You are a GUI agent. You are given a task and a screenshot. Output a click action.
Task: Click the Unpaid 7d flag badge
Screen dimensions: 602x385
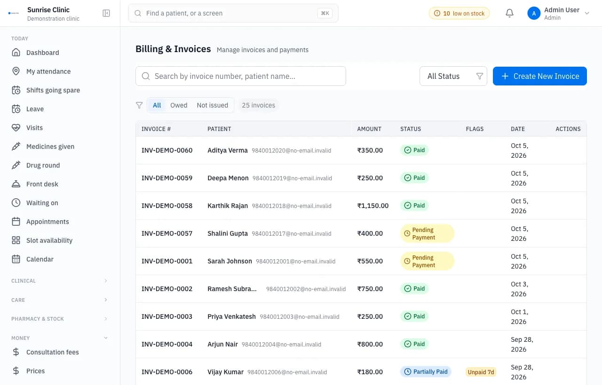(481, 372)
